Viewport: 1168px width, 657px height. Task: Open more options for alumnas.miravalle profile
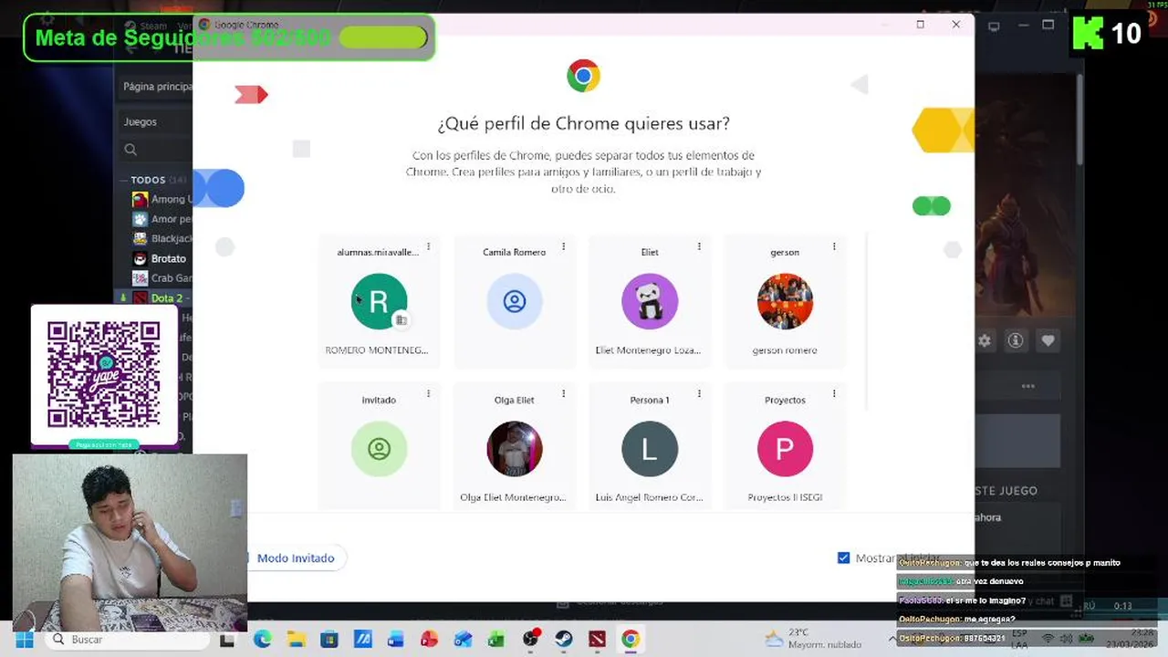(428, 246)
